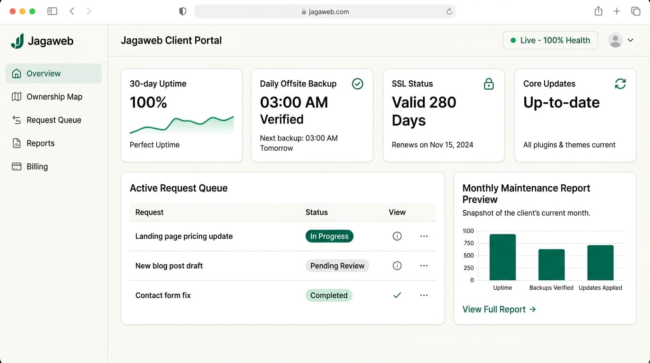The height and width of the screenshot is (363, 650).
Task: Click the Monthly Maintenance Report Preview heading
Action: tap(526, 194)
